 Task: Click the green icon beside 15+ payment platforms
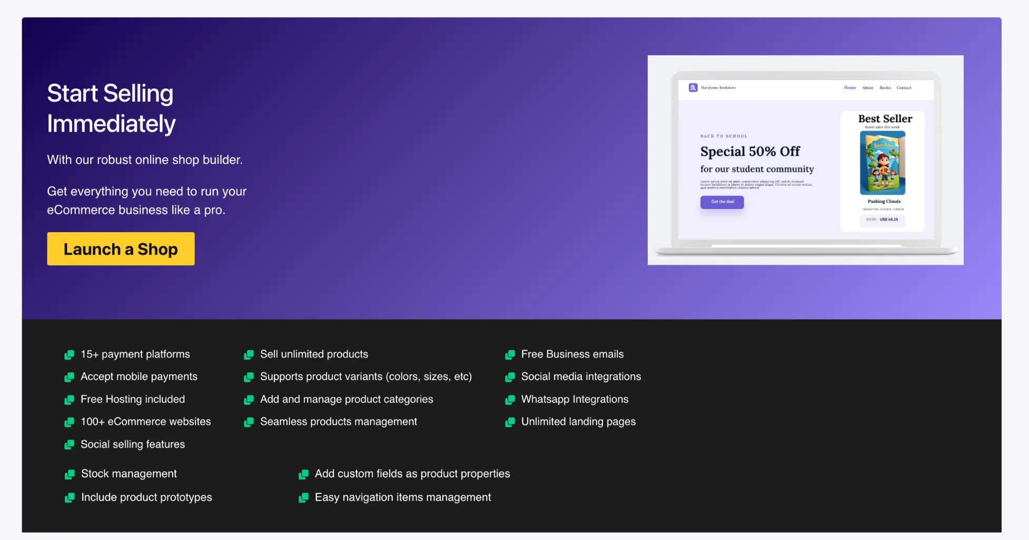click(69, 355)
